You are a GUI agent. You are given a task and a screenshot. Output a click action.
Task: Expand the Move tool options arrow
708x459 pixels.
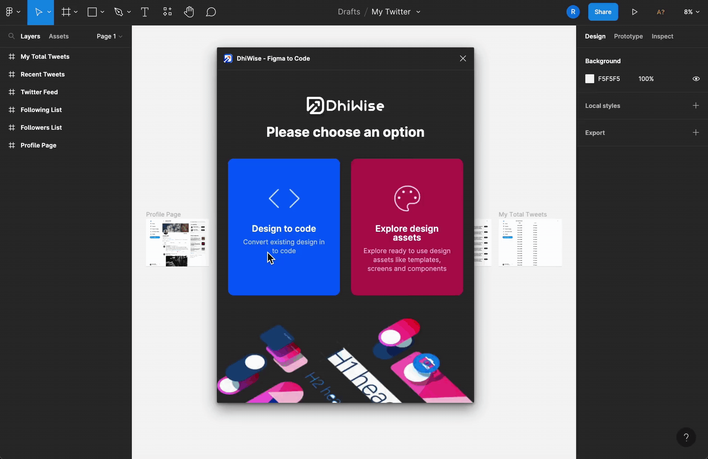point(49,12)
